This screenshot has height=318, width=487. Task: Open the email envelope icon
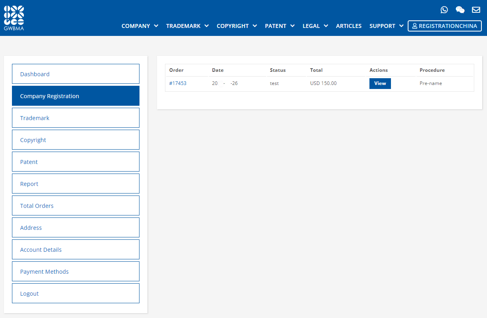[476, 10]
